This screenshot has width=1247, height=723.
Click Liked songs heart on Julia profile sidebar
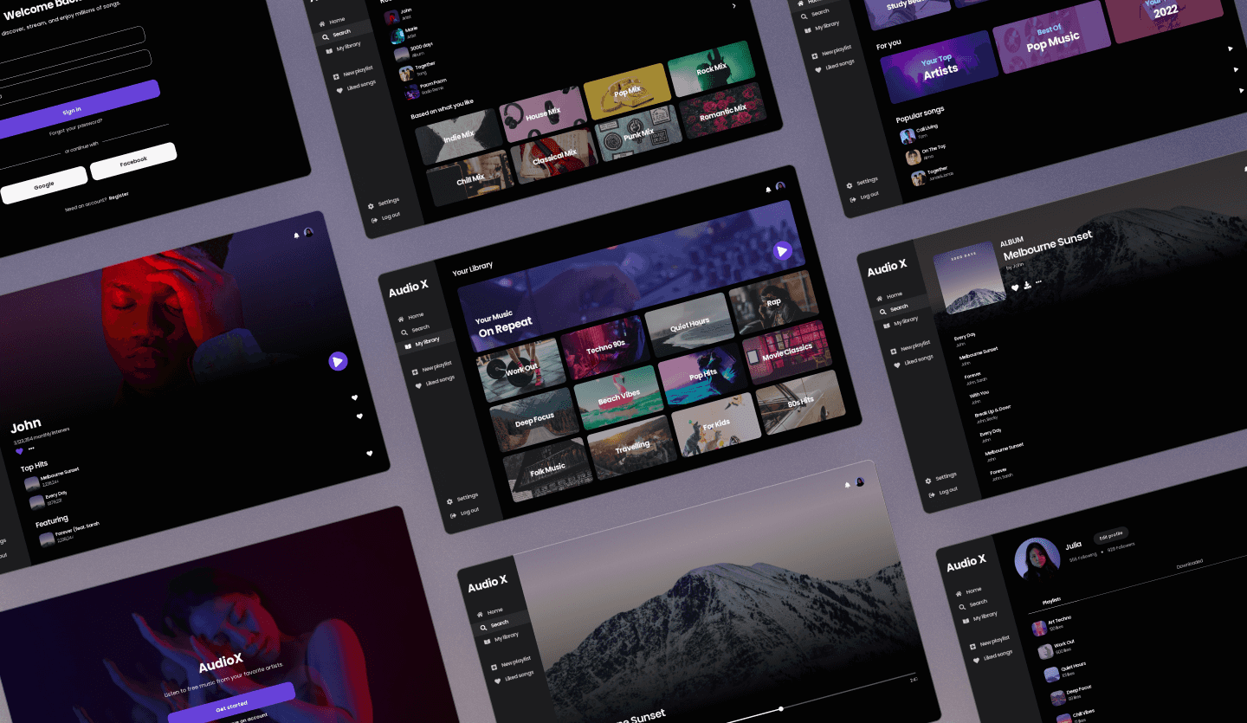point(977,661)
